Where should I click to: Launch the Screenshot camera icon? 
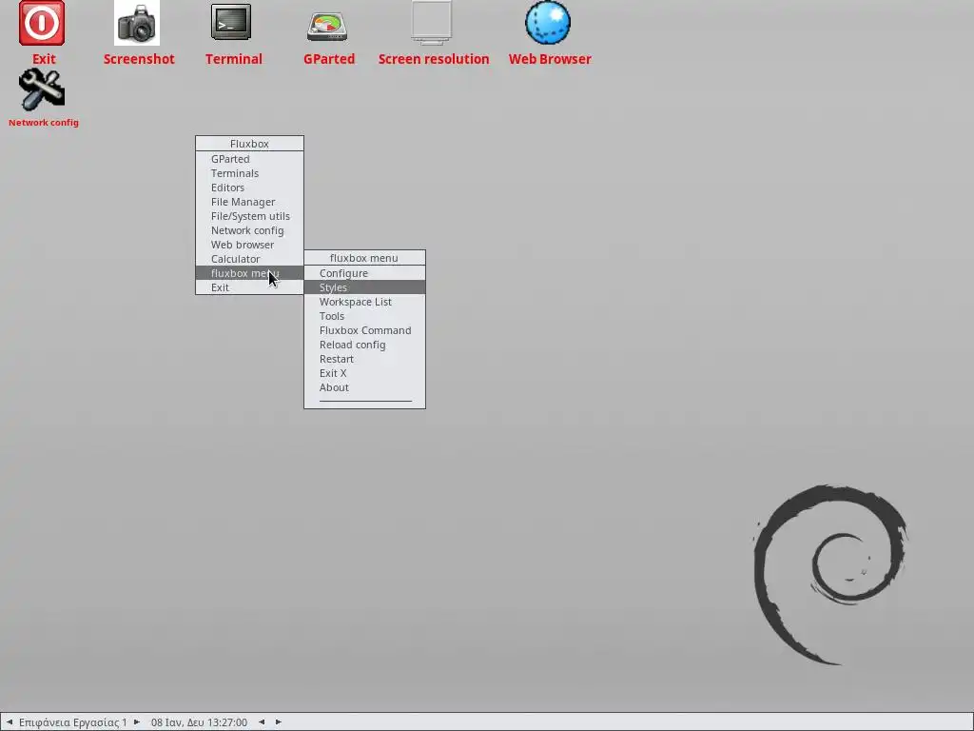coord(137,23)
